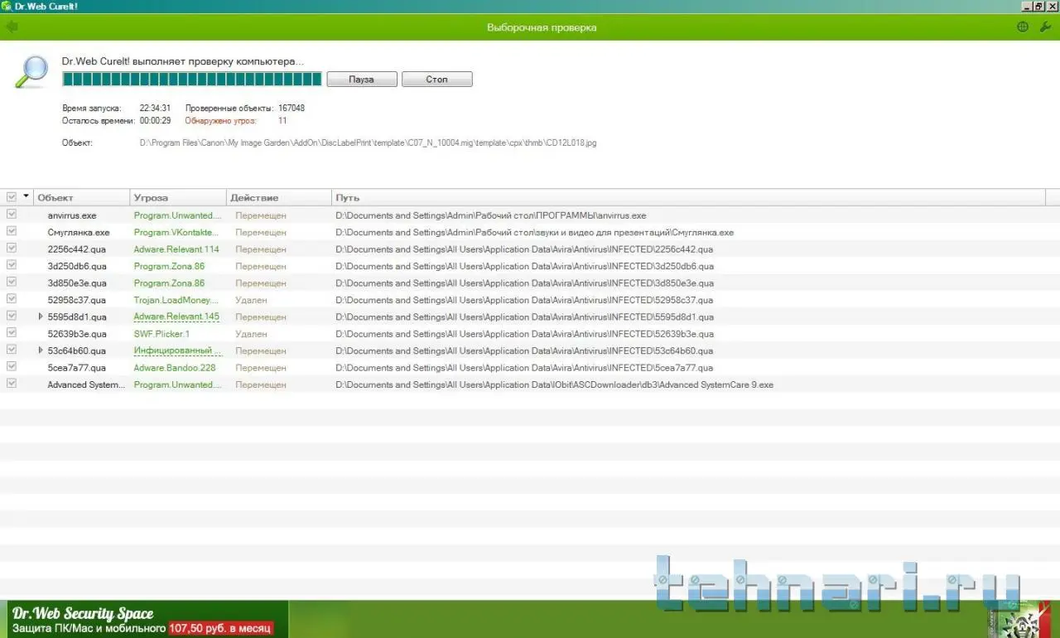This screenshot has width=1060, height=638.
Task: Open the Adware.Relevant.114 threat link
Action: pyautogui.click(x=176, y=249)
